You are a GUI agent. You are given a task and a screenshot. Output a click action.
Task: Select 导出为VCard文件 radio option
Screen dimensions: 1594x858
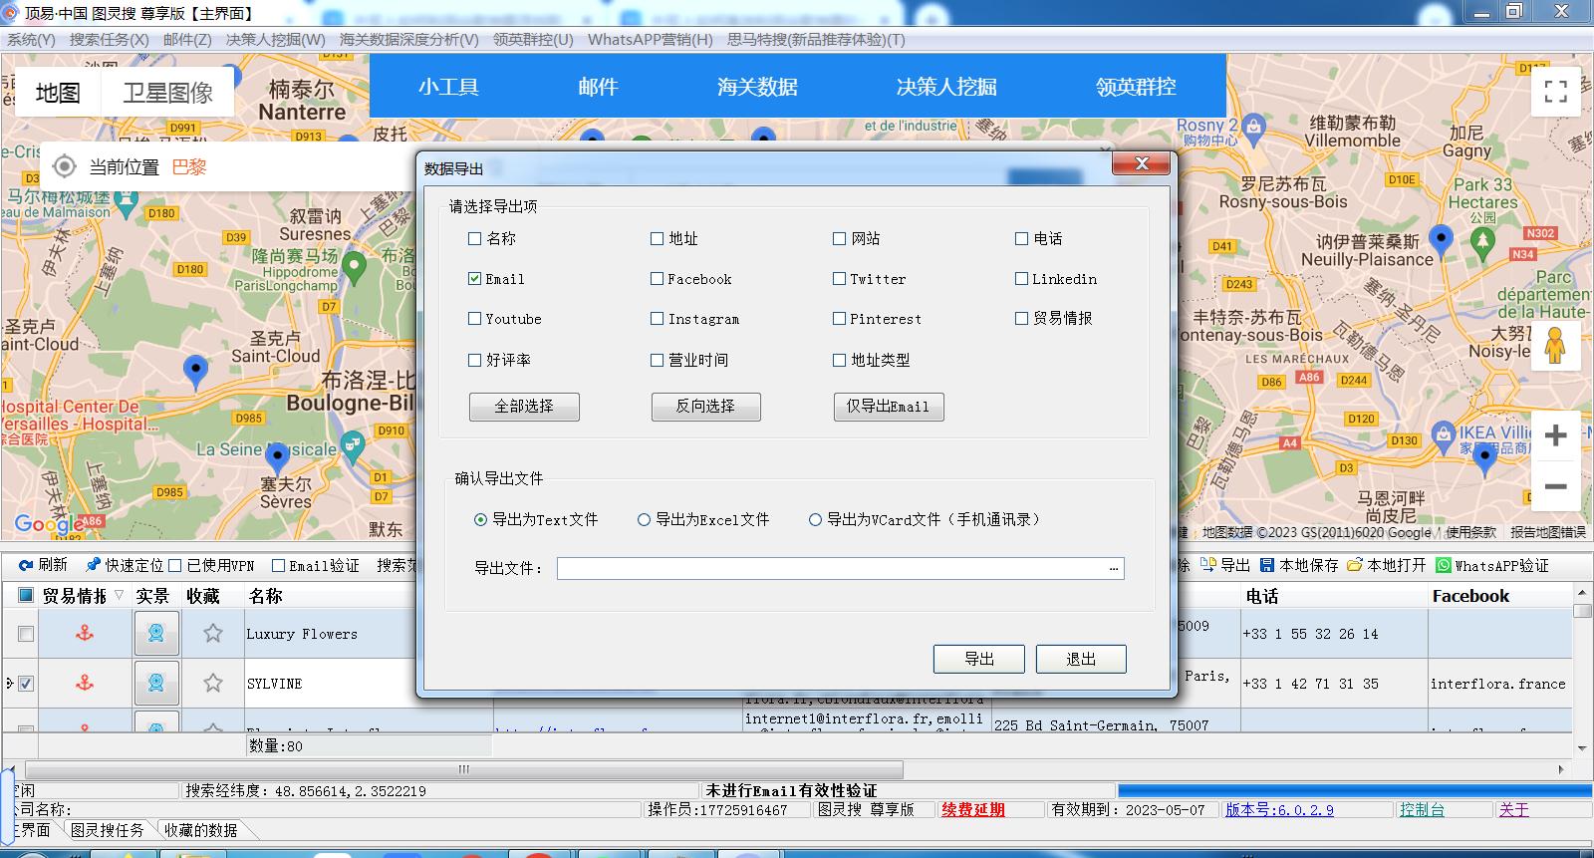pyautogui.click(x=816, y=520)
